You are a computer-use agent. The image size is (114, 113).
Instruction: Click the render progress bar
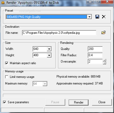pos(57,95)
